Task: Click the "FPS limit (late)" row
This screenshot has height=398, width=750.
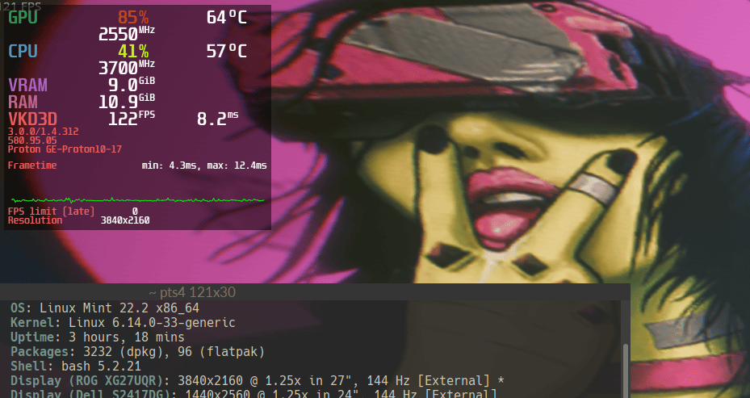Action: (x=73, y=211)
